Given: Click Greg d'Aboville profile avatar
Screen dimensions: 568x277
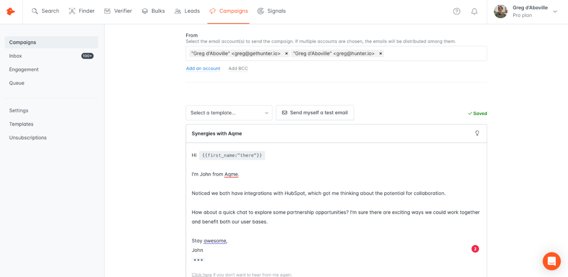Looking at the screenshot, I should point(501,12).
